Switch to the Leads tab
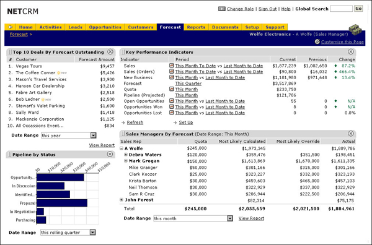This screenshot has height=245, width=372. pyautogui.click(x=75, y=27)
